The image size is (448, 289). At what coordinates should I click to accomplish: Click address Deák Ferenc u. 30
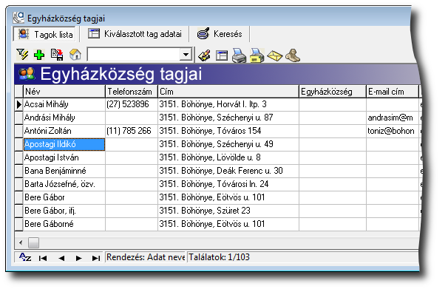point(228,171)
